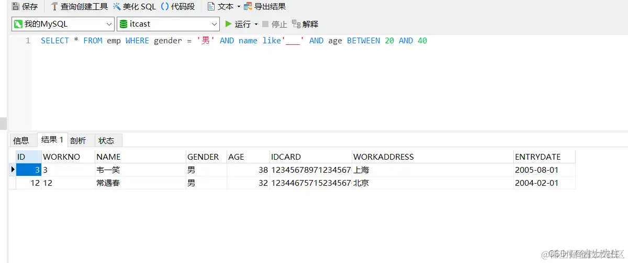The height and width of the screenshot is (263, 628).
Task: Click the WORKADDRESS column header
Action: point(433,157)
